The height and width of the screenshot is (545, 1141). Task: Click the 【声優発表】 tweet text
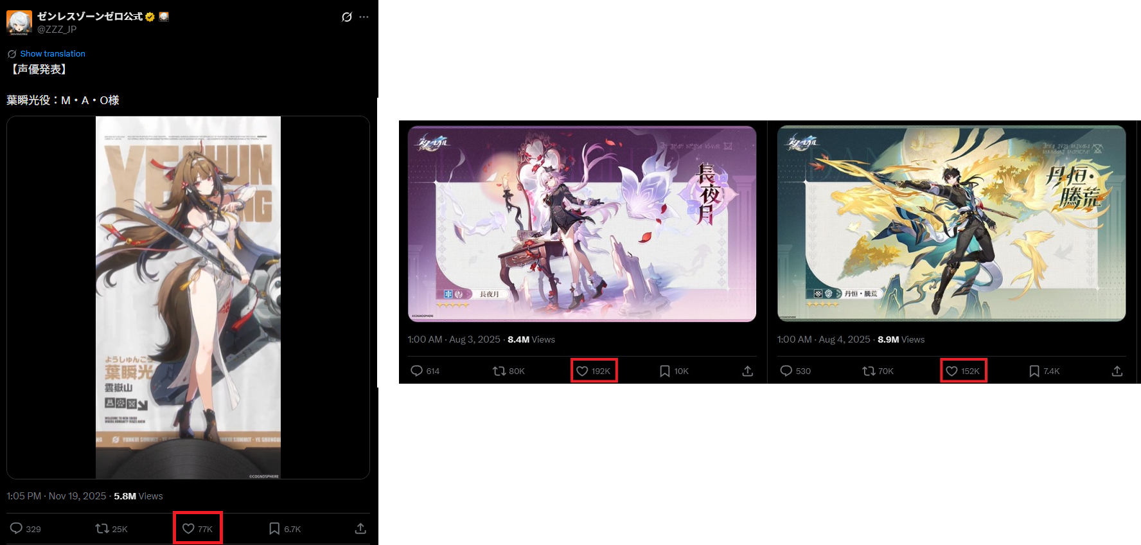point(39,69)
